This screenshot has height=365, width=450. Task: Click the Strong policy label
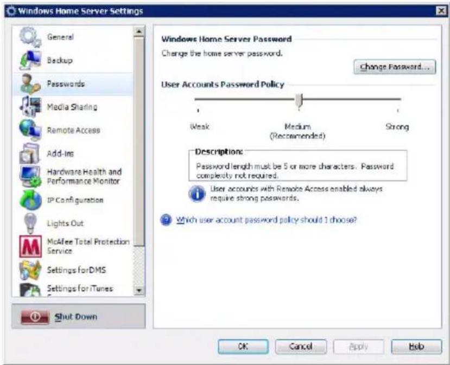397,126
